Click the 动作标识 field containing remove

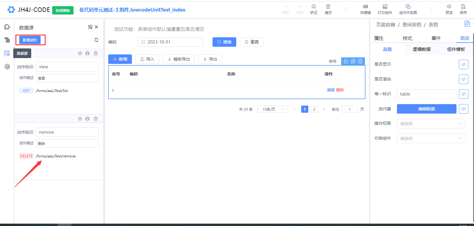coord(67,132)
